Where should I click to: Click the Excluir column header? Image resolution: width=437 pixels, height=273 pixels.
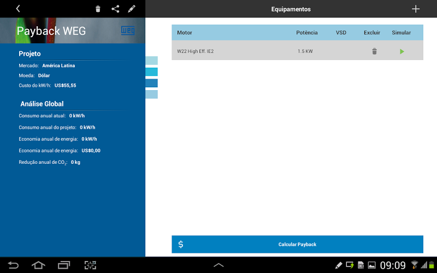coord(372,33)
